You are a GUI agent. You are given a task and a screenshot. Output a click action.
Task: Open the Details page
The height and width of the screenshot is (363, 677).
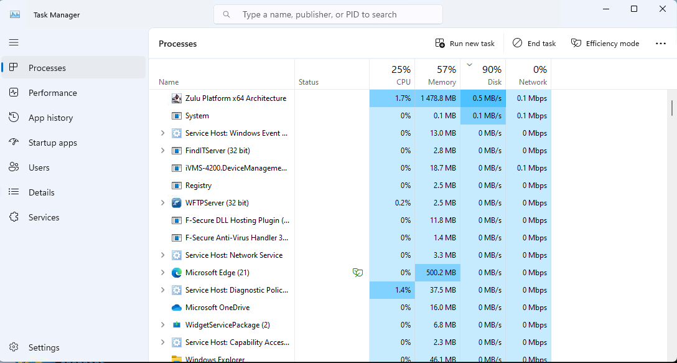pos(73,192)
